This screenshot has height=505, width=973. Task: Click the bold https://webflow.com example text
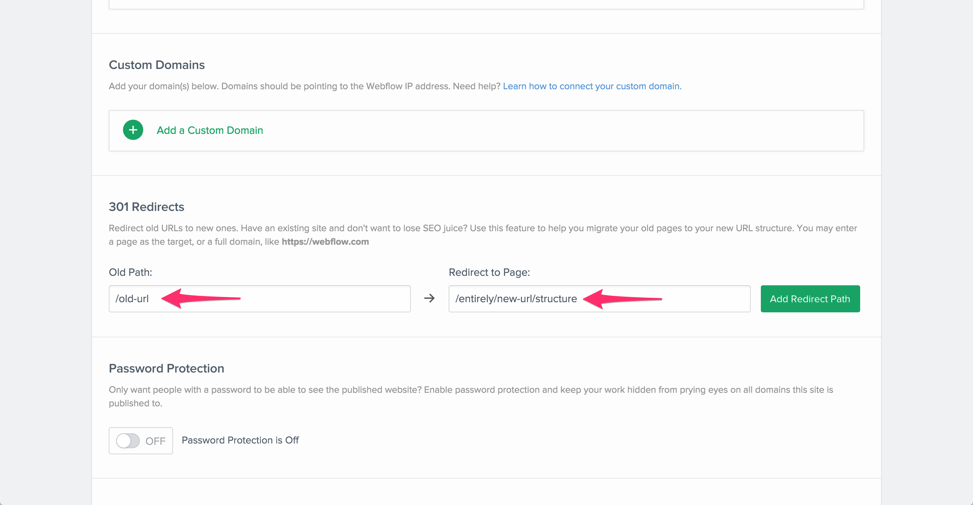click(325, 242)
